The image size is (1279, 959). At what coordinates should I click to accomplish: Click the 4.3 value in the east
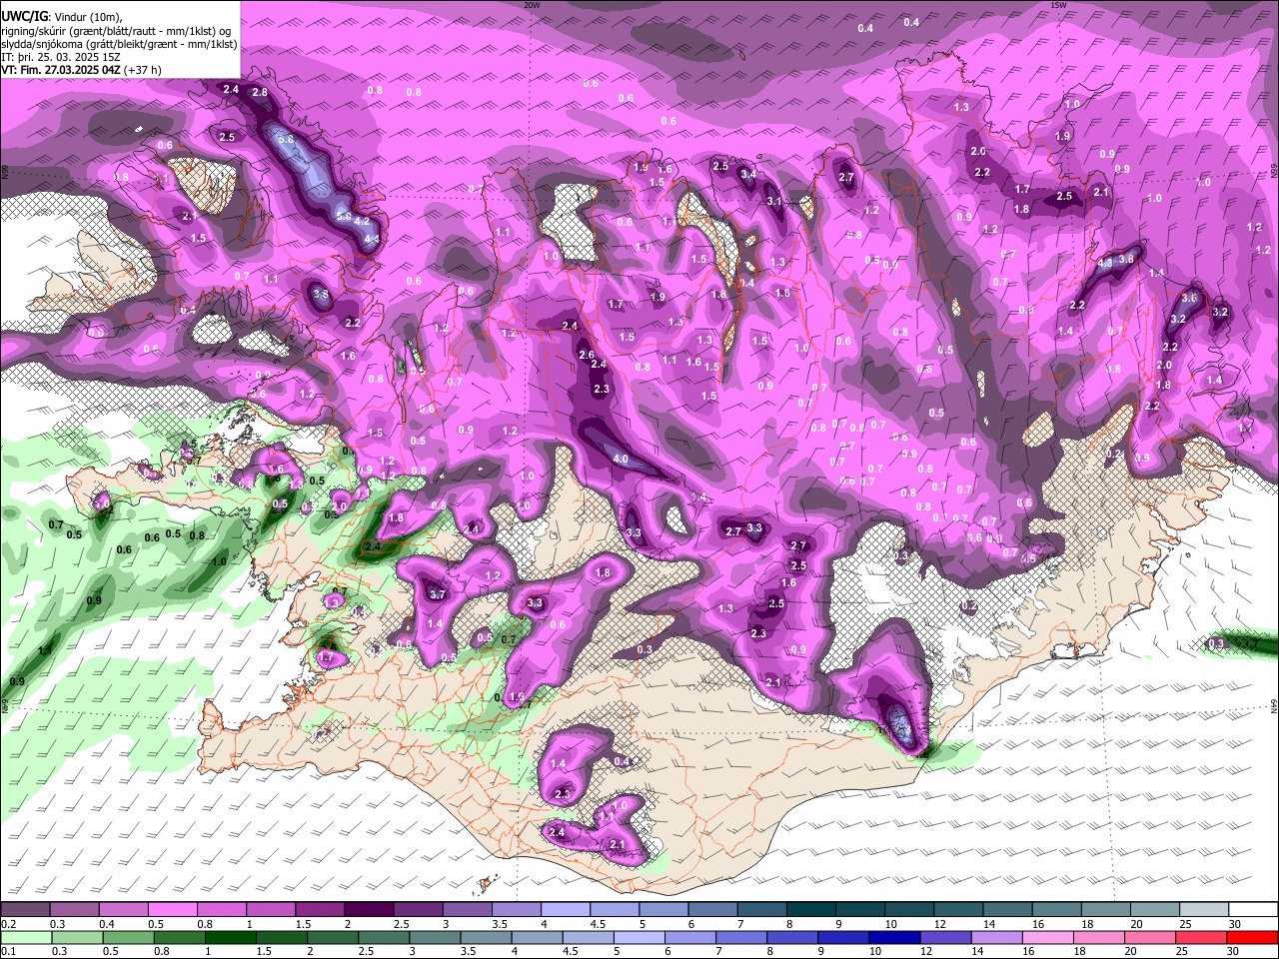coord(1105,263)
